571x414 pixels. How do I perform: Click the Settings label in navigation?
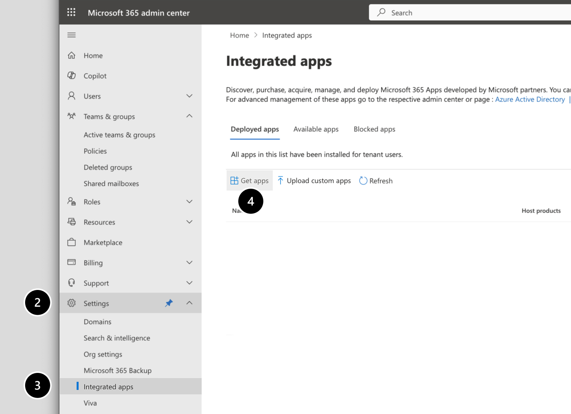(x=96, y=303)
